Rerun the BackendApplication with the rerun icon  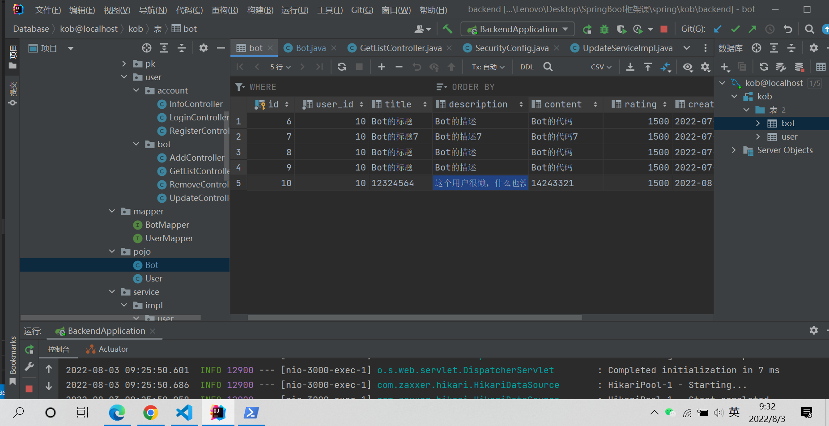coord(587,29)
